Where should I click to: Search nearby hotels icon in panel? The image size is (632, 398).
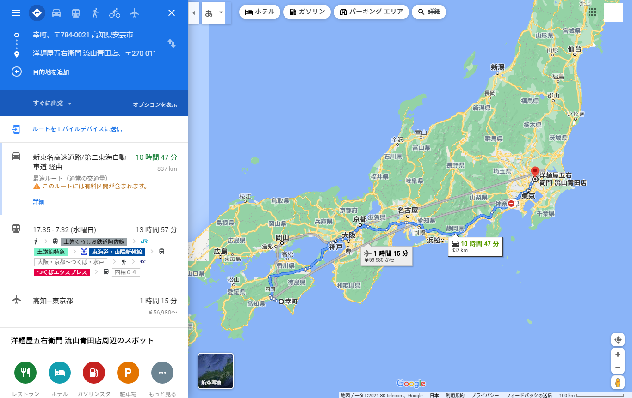(x=60, y=373)
